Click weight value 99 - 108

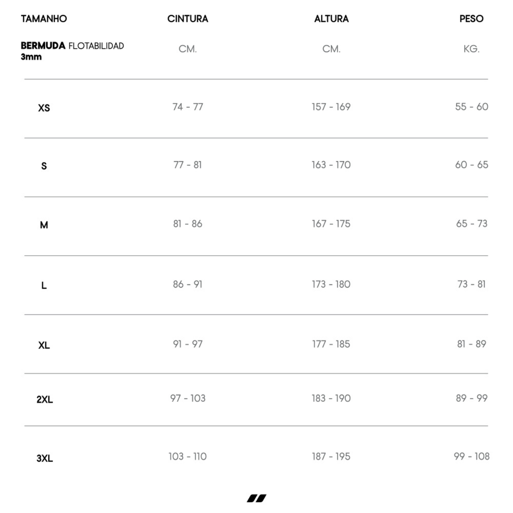[x=472, y=457]
